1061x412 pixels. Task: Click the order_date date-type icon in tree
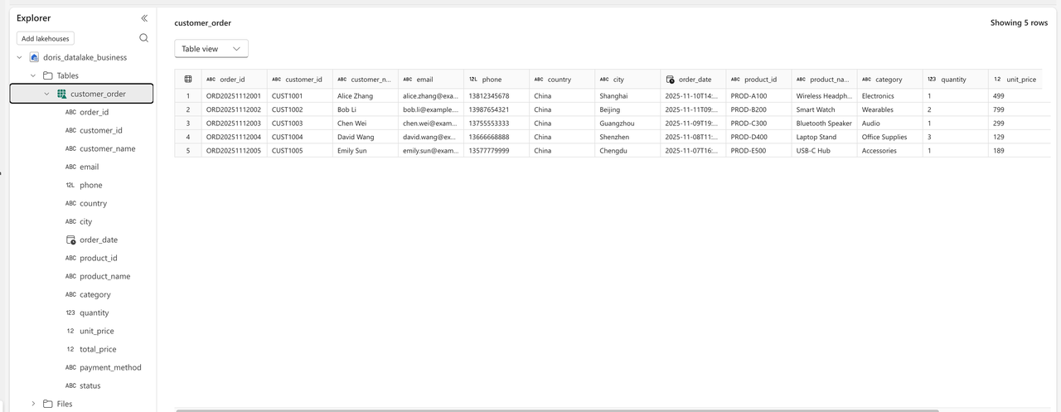click(x=70, y=240)
